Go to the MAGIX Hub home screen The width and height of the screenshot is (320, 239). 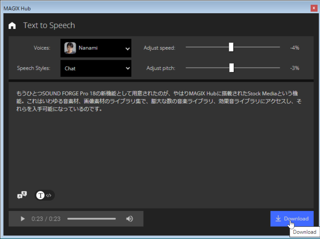[12, 26]
